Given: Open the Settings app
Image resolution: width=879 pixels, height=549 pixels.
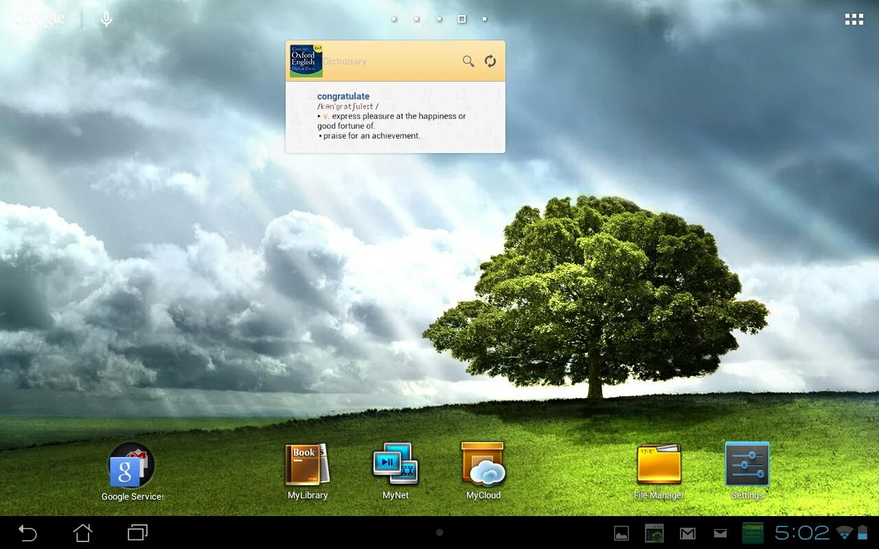Looking at the screenshot, I should pos(747,472).
